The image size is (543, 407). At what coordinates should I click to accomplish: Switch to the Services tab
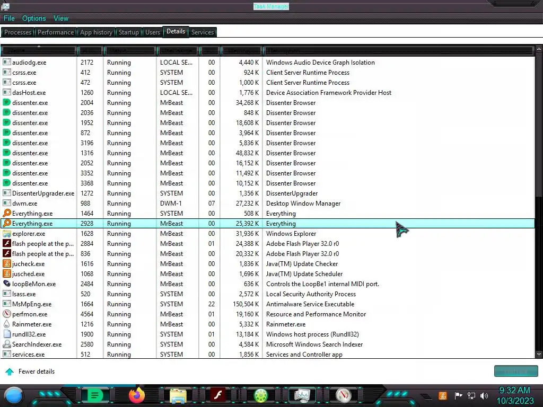(x=203, y=32)
